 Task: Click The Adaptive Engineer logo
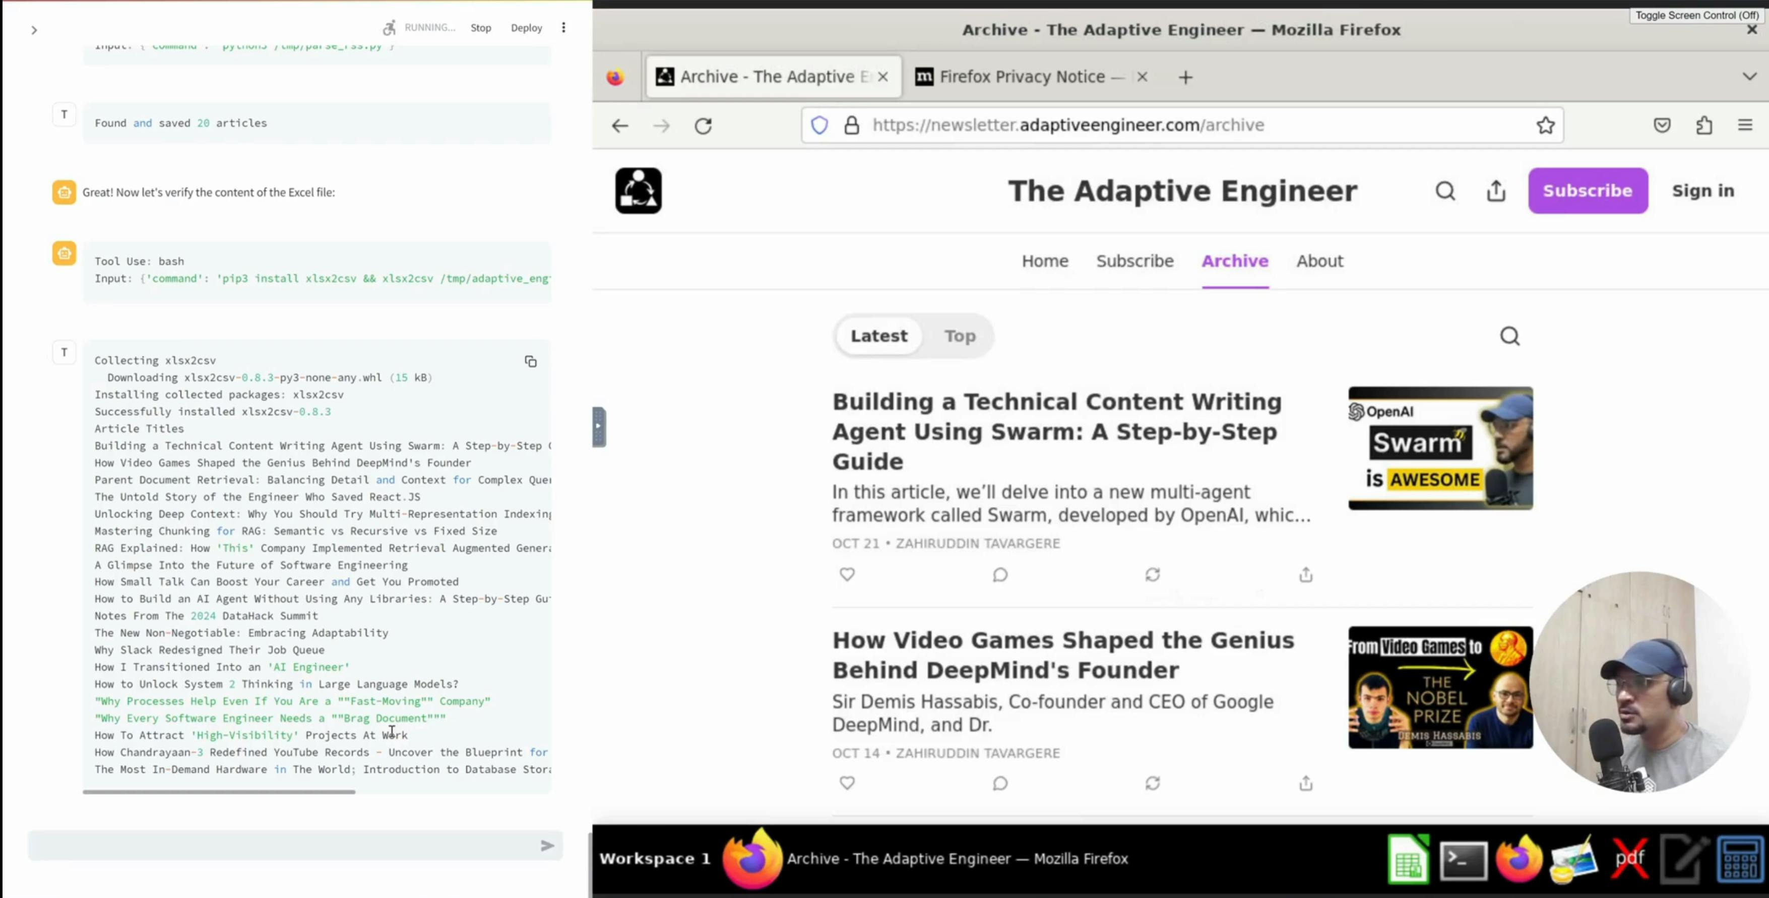coord(638,190)
